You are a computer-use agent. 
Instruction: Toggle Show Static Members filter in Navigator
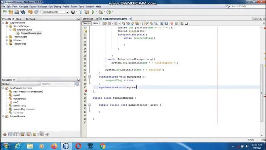(x=17, y=135)
